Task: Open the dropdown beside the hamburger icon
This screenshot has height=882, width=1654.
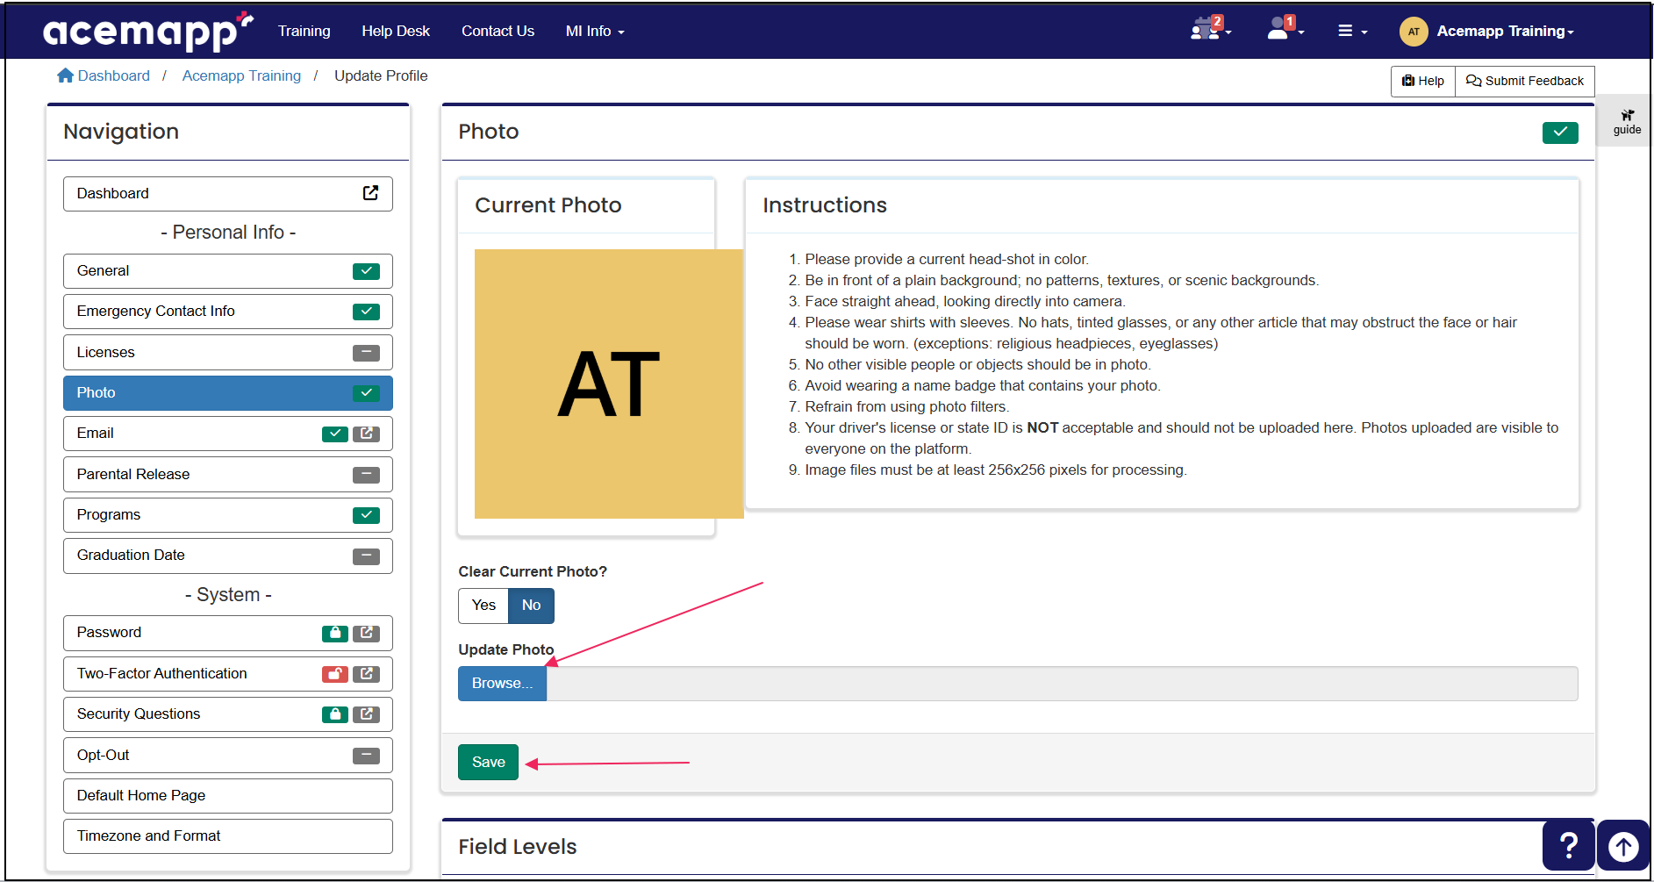Action: click(x=1365, y=33)
